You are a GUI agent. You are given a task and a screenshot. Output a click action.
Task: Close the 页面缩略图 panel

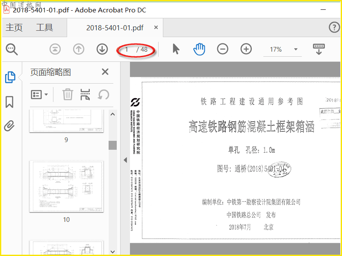click(x=105, y=72)
